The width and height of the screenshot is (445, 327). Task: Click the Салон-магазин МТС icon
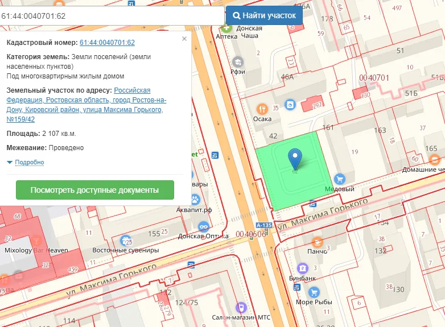241,308
